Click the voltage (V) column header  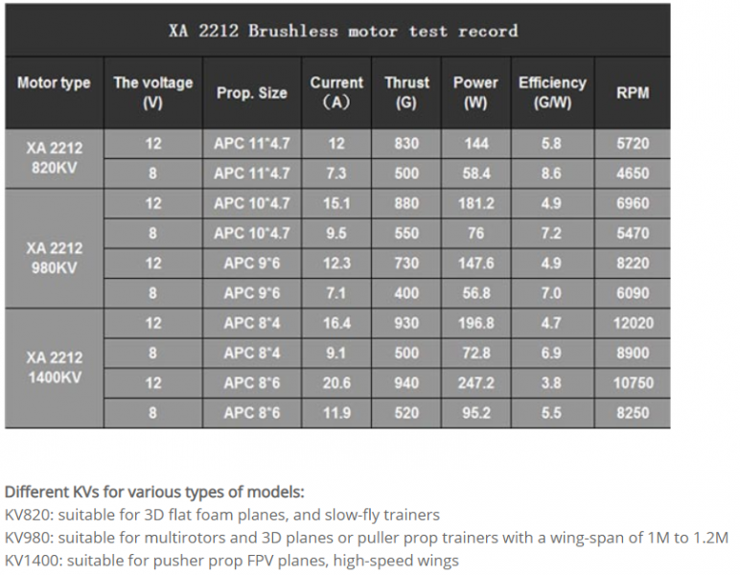click(153, 93)
